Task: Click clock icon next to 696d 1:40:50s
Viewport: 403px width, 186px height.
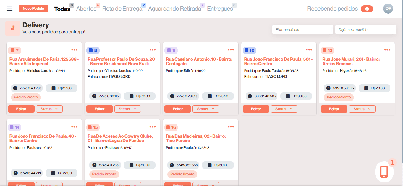Action: 250,96
